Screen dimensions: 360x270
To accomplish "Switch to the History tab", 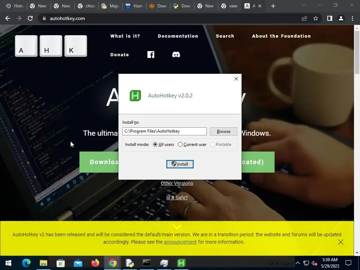I will click(15, 6).
